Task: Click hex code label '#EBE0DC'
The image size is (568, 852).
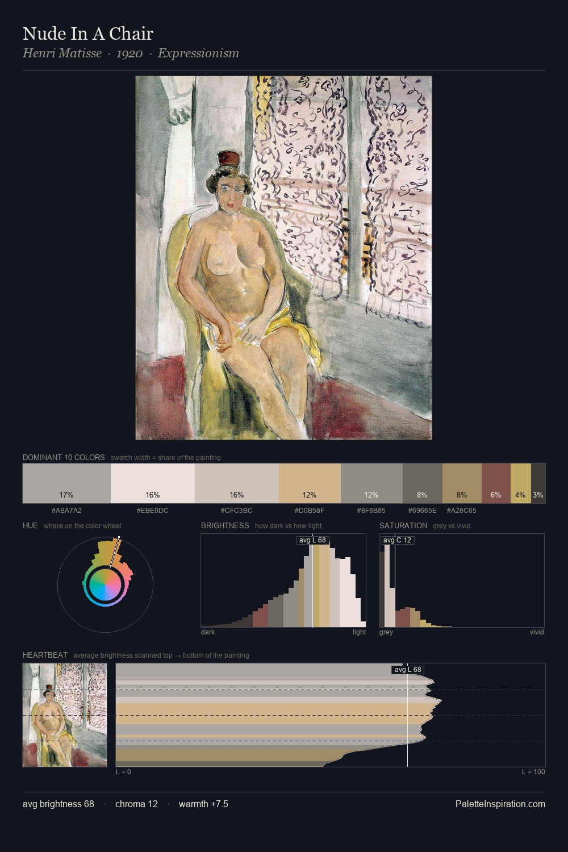Action: [x=153, y=511]
